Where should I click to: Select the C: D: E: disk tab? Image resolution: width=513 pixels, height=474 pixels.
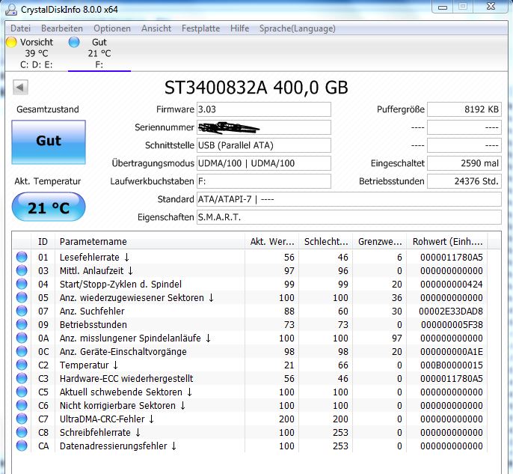tap(35, 54)
